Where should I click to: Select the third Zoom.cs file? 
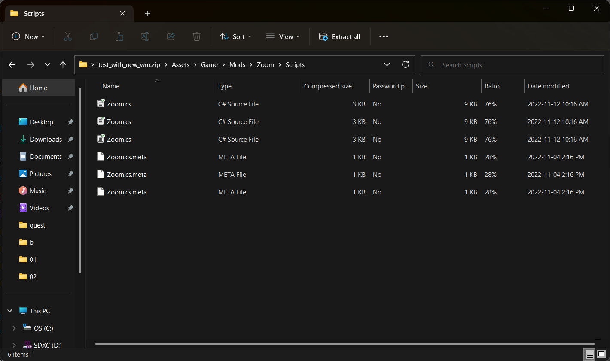pos(119,140)
